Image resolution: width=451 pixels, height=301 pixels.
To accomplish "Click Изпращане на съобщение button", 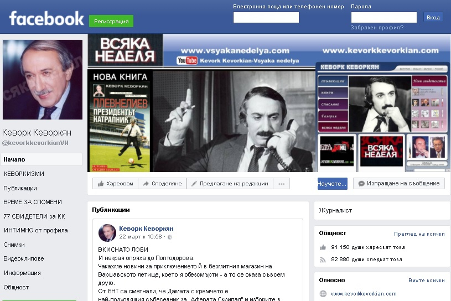I will (399, 183).
